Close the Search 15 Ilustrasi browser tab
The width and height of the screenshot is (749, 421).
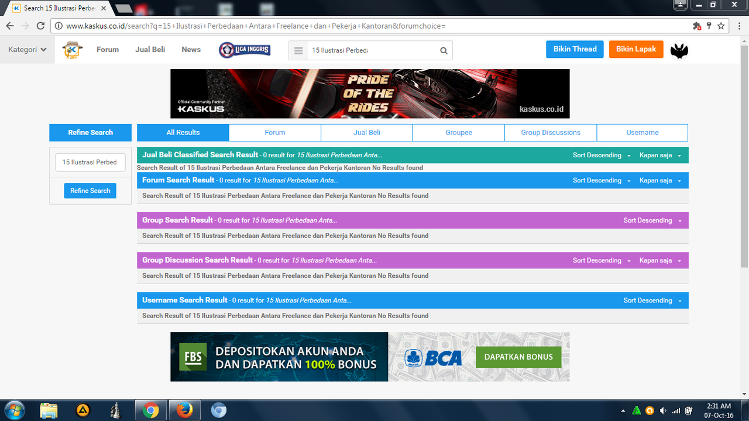pyautogui.click(x=104, y=8)
